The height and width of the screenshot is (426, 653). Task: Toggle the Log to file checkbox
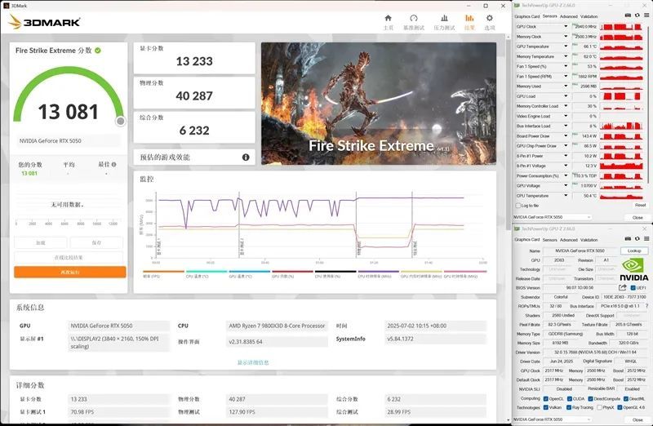(x=518, y=206)
